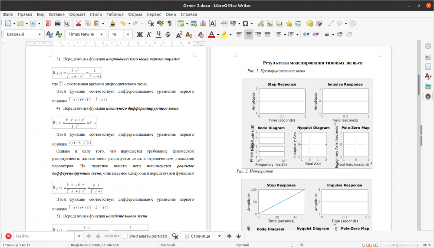This screenshot has height=248, width=434.
Task: Expand the font size 18 dropdown
Action: [x=128, y=34]
